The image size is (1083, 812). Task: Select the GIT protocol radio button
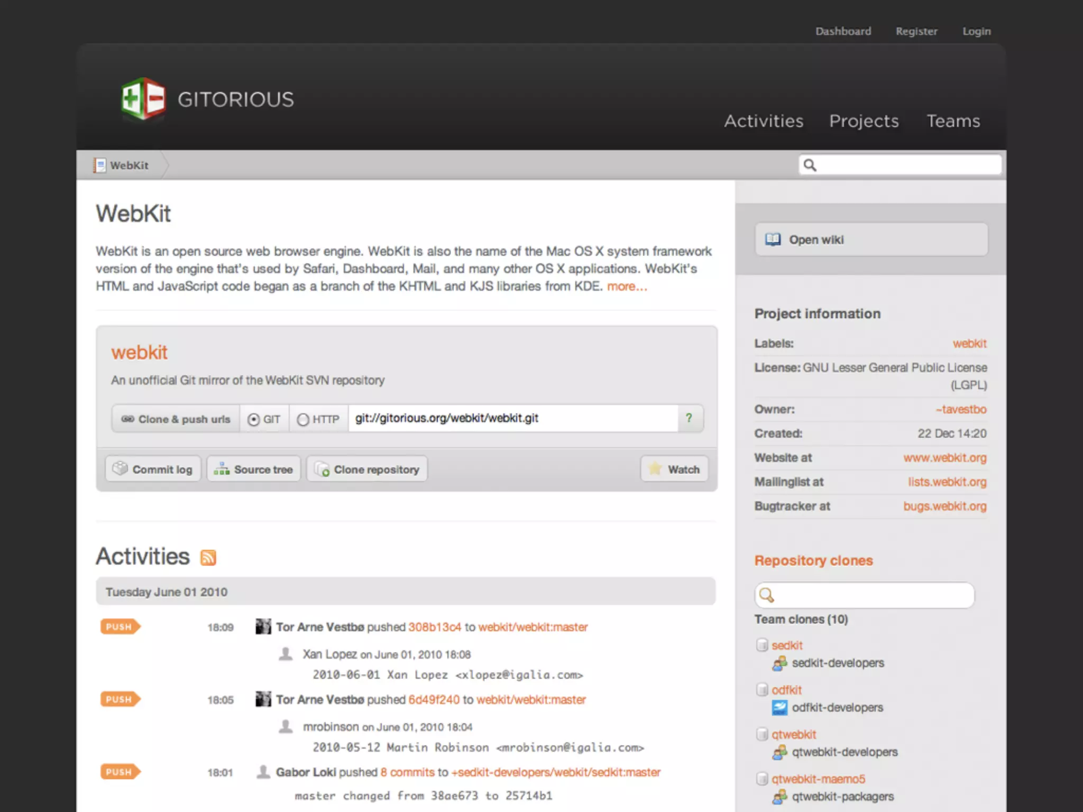(x=254, y=419)
